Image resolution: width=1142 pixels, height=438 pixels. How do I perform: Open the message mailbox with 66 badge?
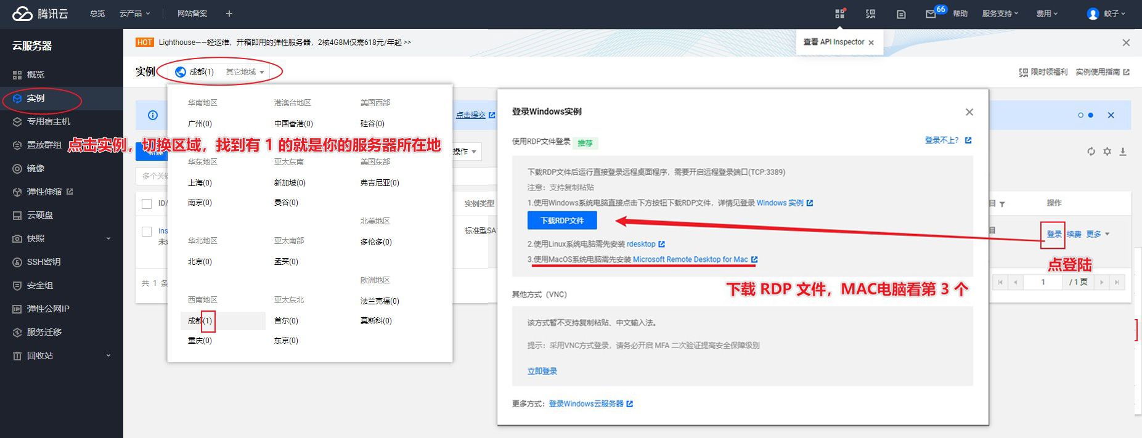931,14
